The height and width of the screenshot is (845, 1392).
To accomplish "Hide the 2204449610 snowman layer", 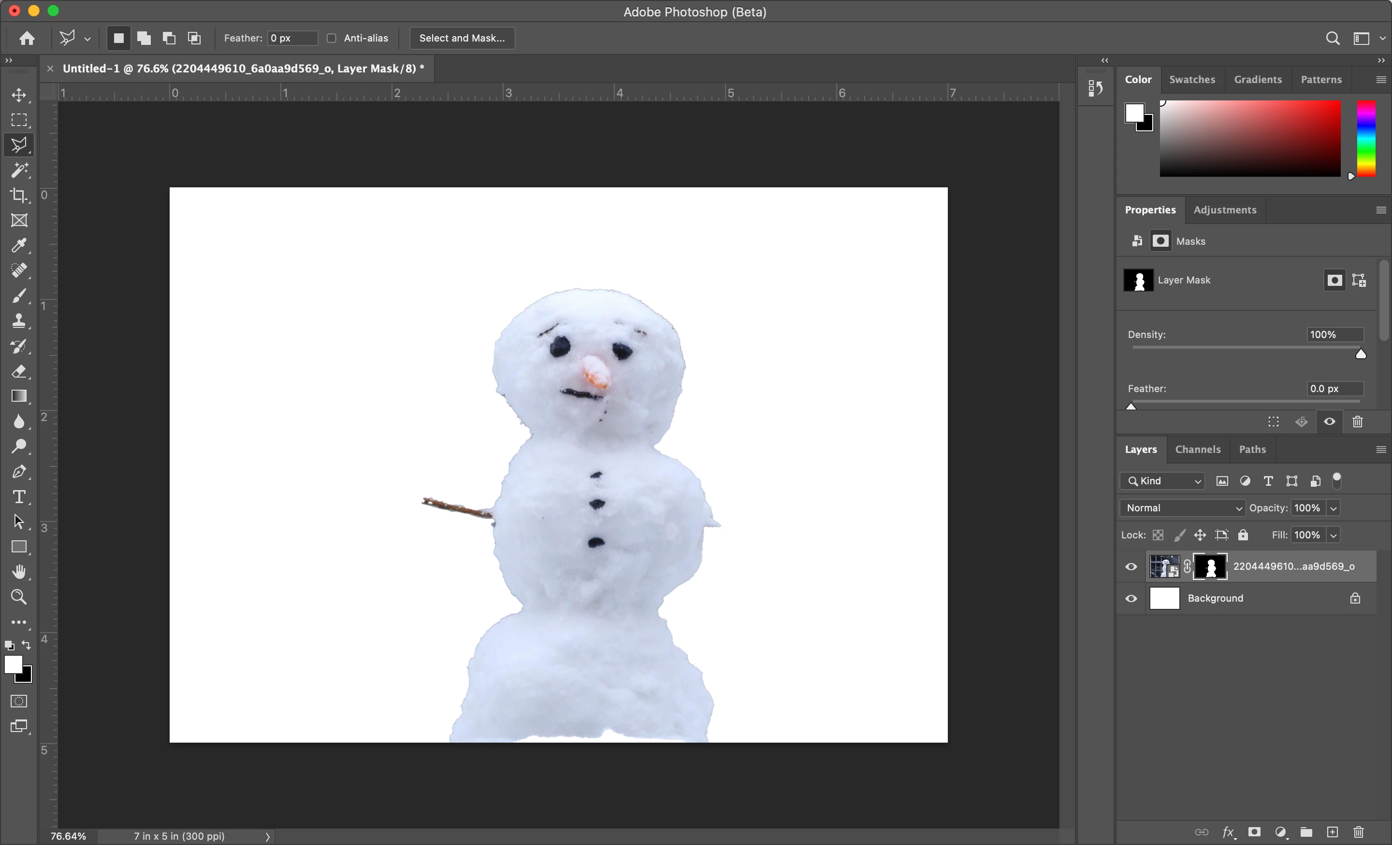I will point(1131,567).
